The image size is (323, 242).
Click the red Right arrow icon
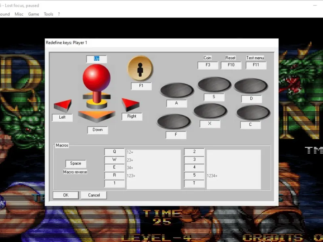130,104
